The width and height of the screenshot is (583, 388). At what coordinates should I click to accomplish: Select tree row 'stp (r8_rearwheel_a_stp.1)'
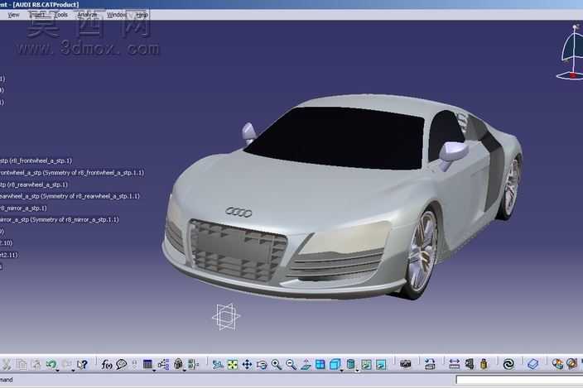(x=34, y=184)
